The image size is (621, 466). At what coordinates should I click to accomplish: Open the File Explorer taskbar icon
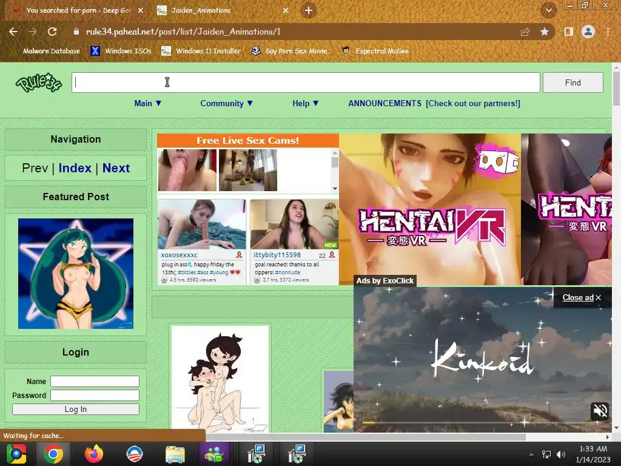(x=175, y=454)
